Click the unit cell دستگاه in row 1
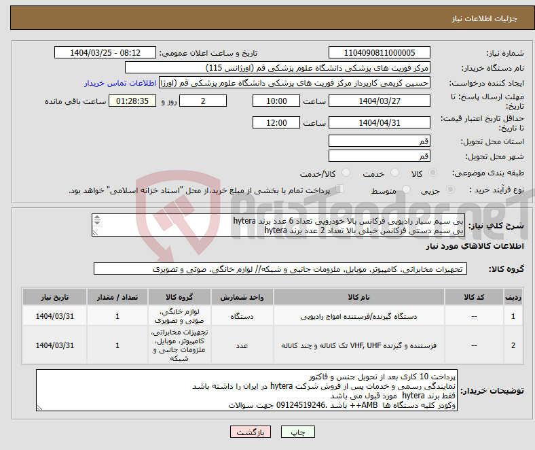Viewport: 535px width, 450px height. [x=242, y=316]
